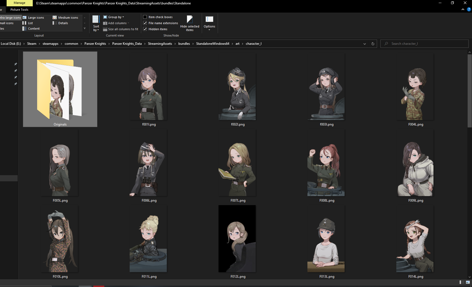Click the F014L.png file name
Viewport: 472px width, 287px height.
[x=416, y=277]
